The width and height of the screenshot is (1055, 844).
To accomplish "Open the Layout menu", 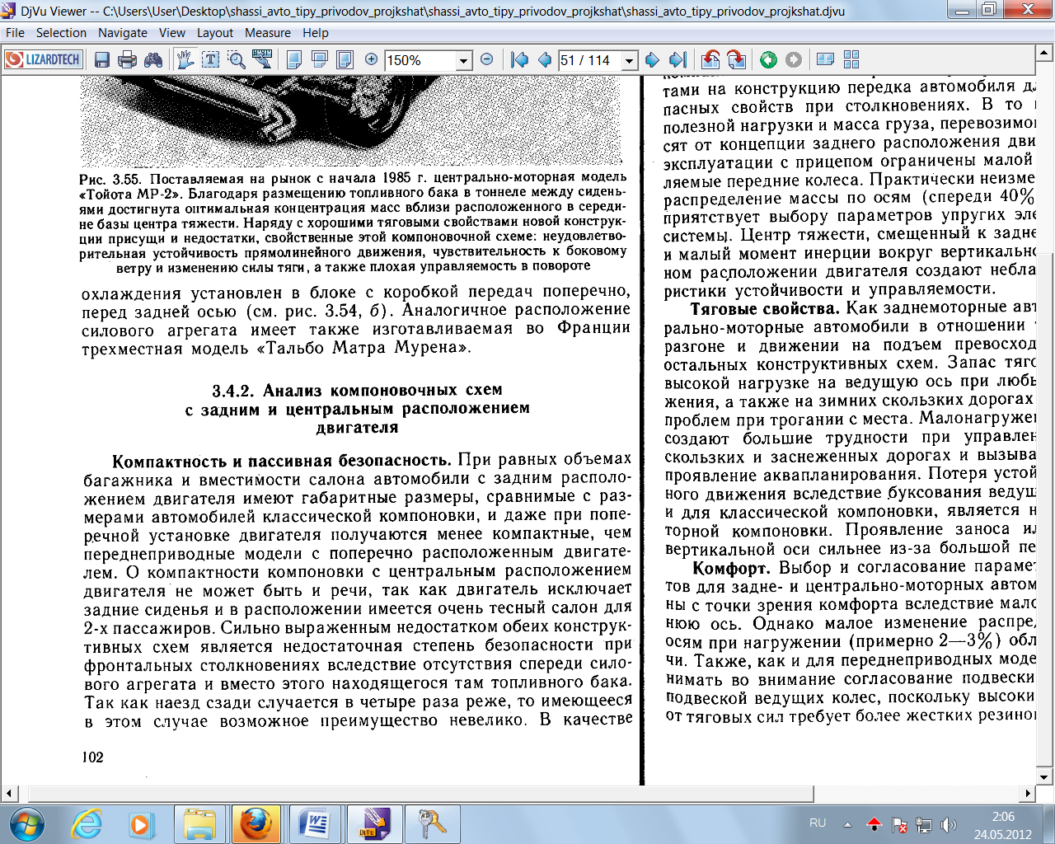I will (215, 33).
